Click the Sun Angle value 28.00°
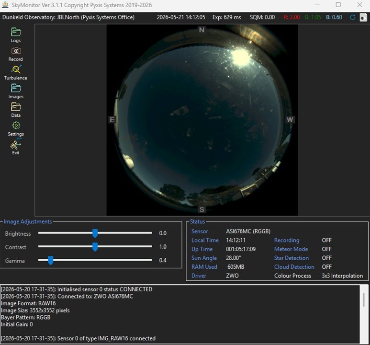 tap(234, 258)
